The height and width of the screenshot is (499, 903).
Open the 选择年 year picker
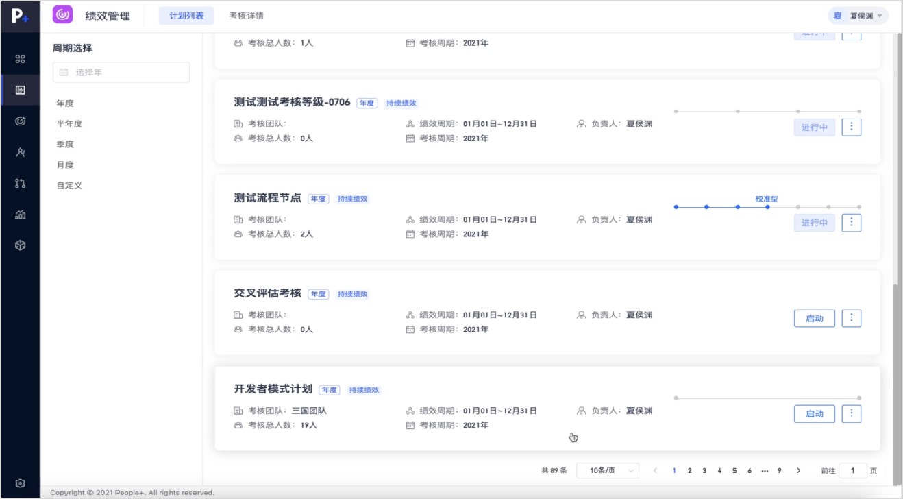(x=121, y=72)
